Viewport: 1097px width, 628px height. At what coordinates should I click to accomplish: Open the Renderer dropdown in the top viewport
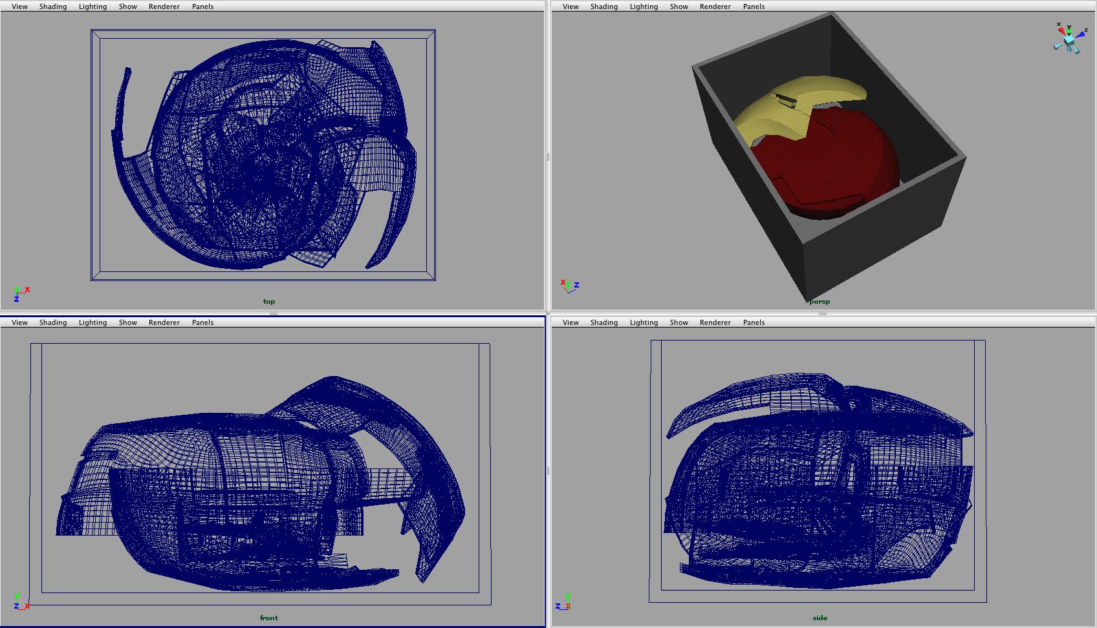point(164,6)
